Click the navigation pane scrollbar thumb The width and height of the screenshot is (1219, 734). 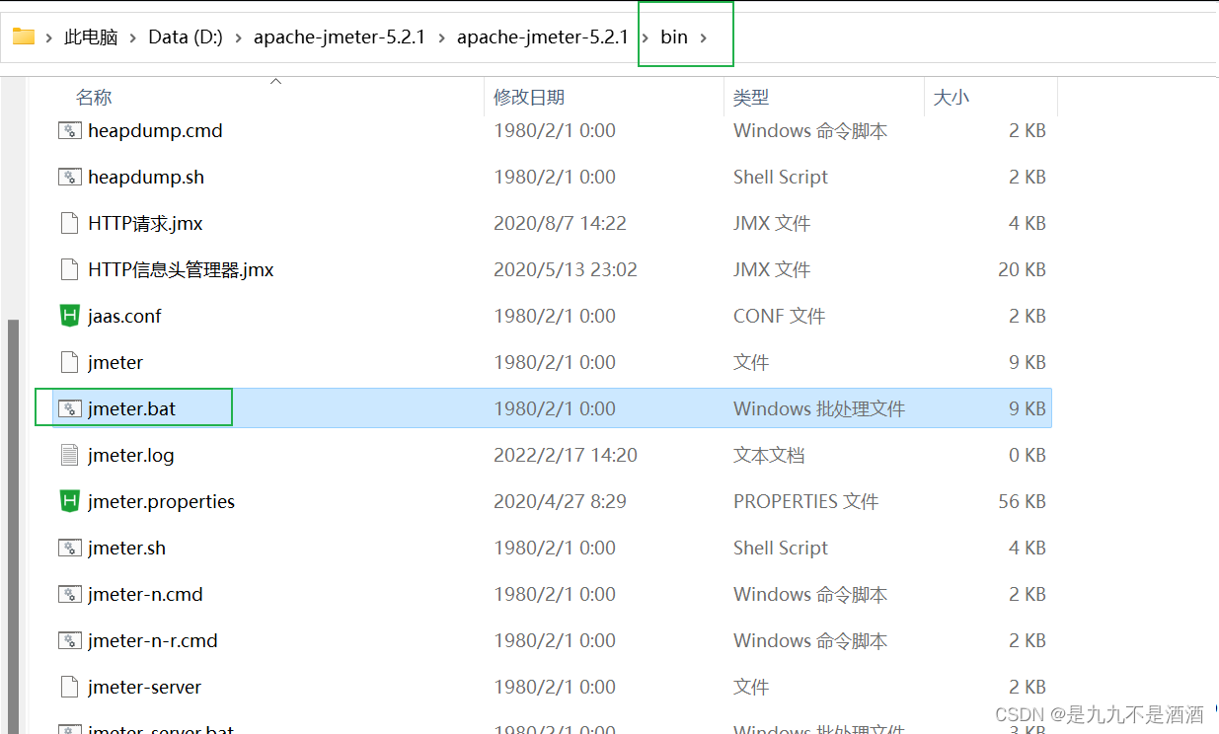[13, 526]
